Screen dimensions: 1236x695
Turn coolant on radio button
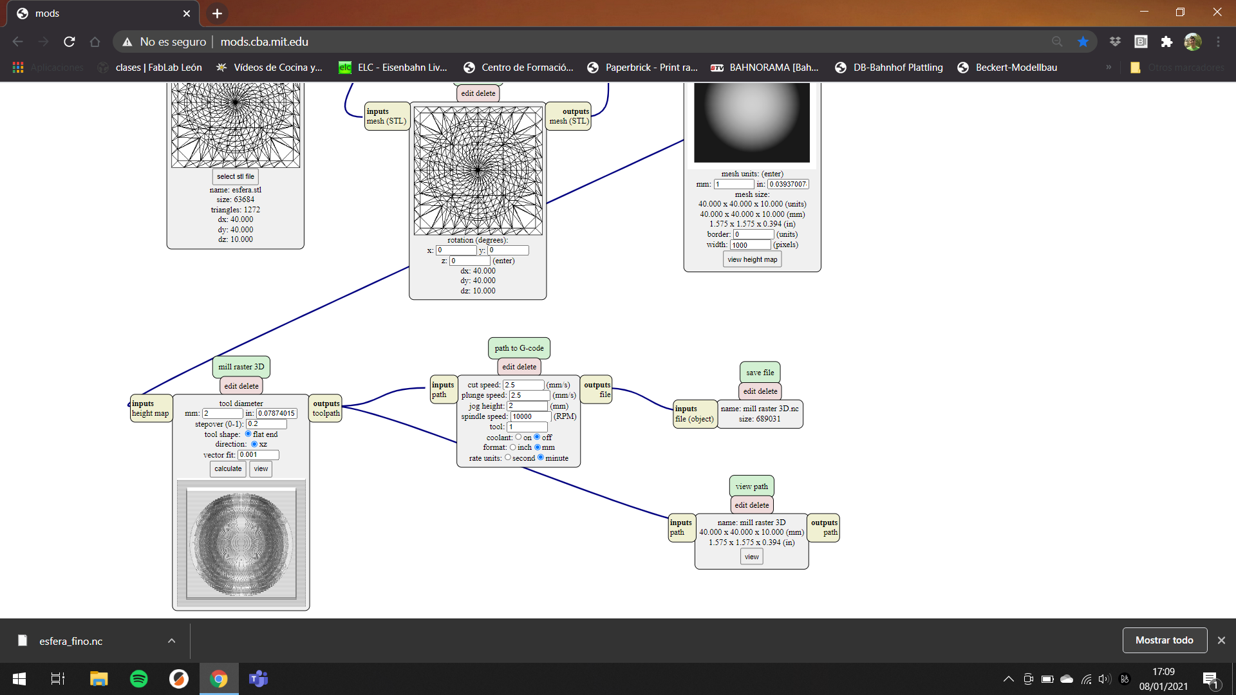(x=518, y=437)
